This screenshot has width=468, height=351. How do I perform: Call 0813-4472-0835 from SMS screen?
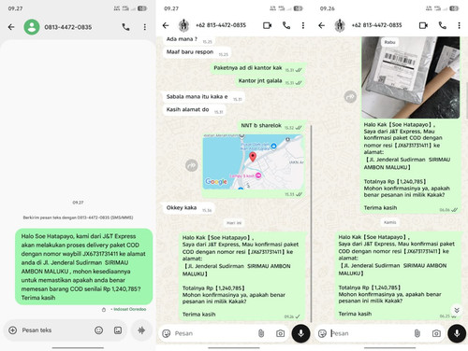coord(125,27)
